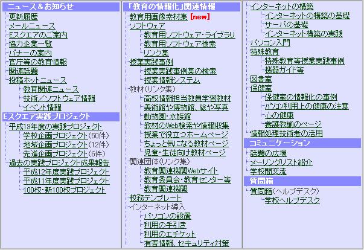Select パソコン入門 link

pyautogui.click(x=270, y=43)
